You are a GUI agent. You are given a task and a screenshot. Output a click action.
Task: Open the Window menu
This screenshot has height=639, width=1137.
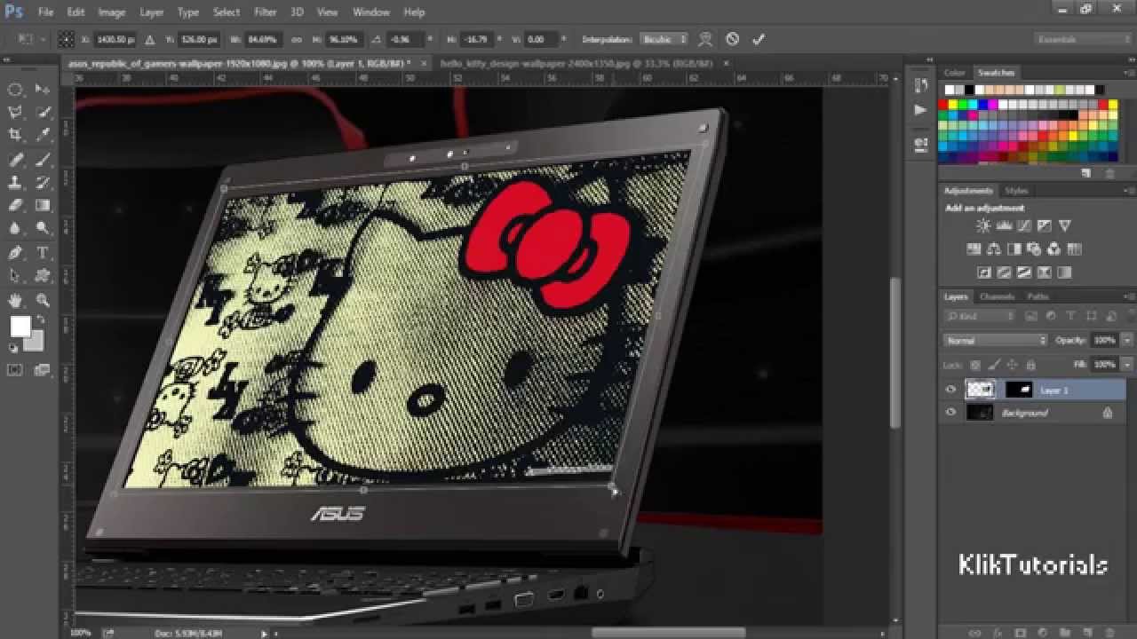tap(371, 12)
